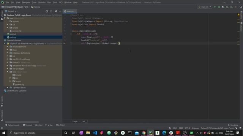Collapse the Python 3.7 interpreter node

(5, 43)
